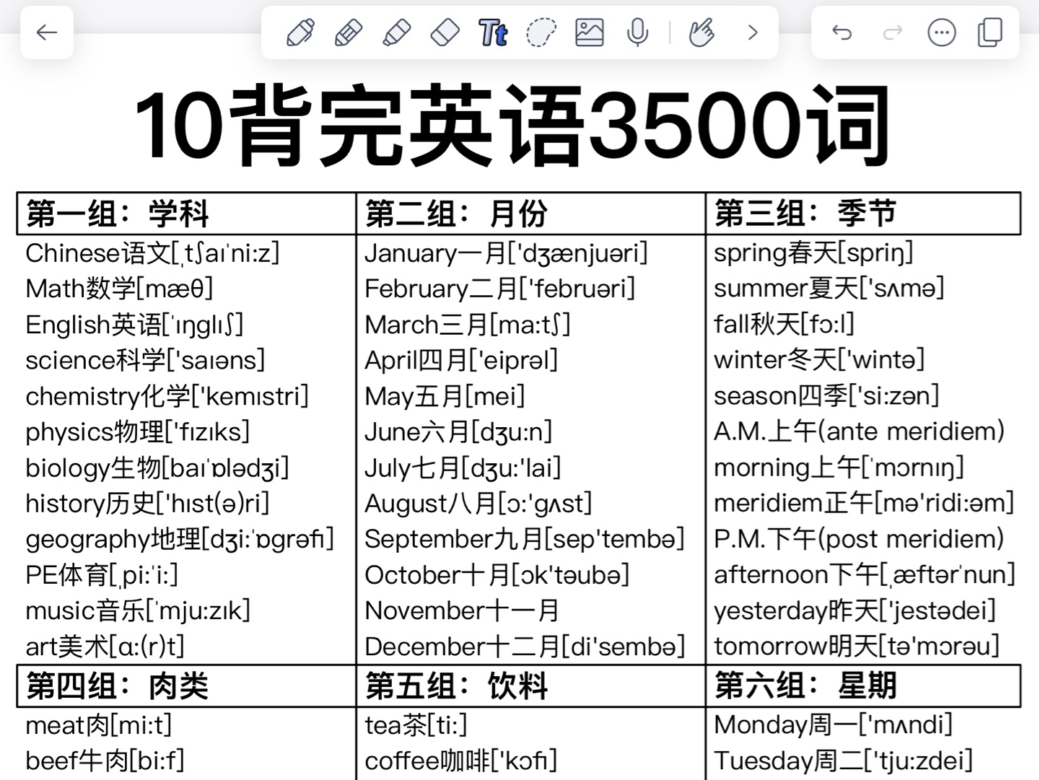Viewport: 1040px width, 780px height.
Task: Click the fall秋天 row
Action: (784, 324)
